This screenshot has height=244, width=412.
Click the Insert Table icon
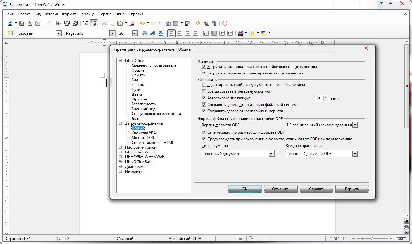[x=176, y=23]
